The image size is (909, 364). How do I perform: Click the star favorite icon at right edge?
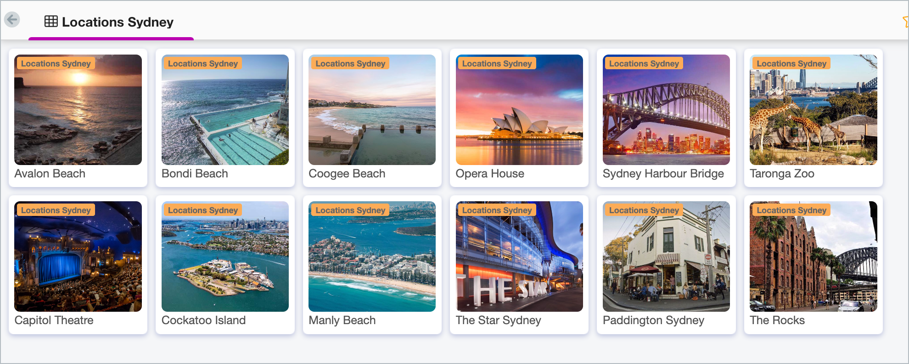pyautogui.click(x=905, y=22)
